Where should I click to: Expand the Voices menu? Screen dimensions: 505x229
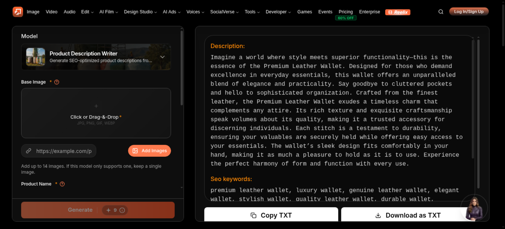click(x=195, y=12)
